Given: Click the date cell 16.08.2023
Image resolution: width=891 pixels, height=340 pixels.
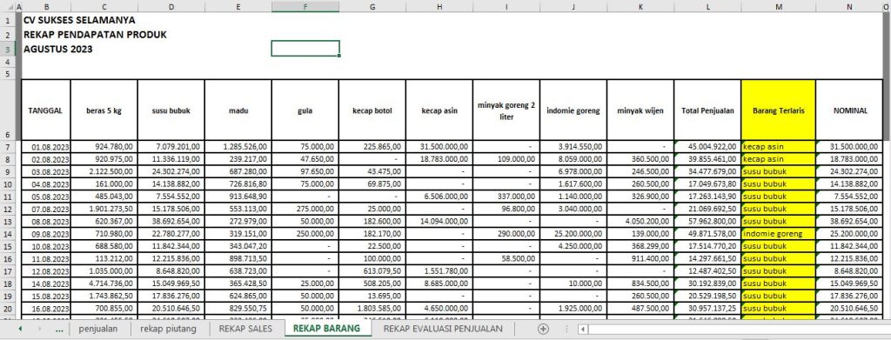Looking at the screenshot, I should click(x=46, y=310).
